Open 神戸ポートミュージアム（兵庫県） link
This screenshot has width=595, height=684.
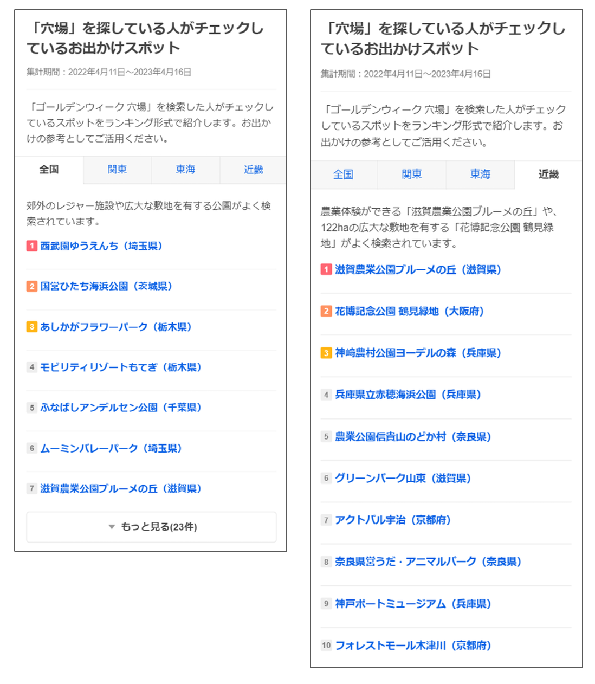[413, 603]
